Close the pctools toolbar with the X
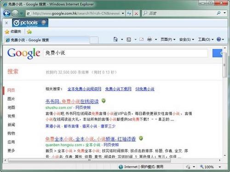This screenshot has width=230, height=172. (6, 23)
